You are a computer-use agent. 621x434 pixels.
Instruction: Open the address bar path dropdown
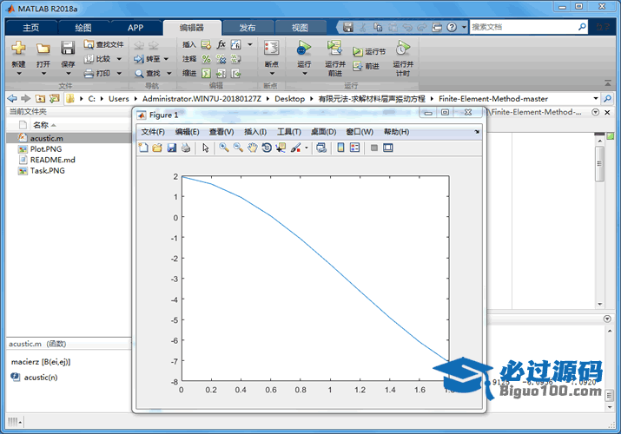(596, 98)
